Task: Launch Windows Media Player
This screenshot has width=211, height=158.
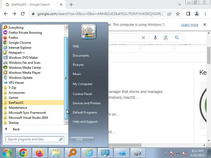Action: point(33,73)
